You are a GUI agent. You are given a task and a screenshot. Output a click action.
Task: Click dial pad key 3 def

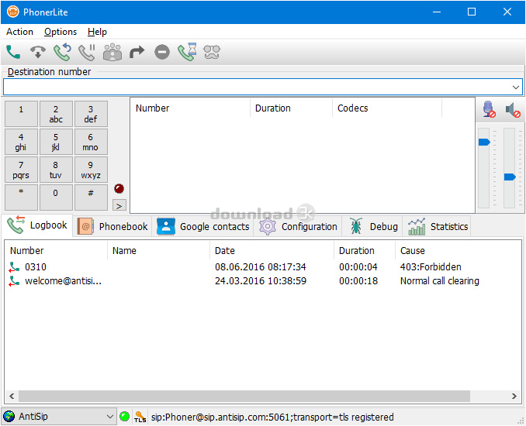point(91,114)
